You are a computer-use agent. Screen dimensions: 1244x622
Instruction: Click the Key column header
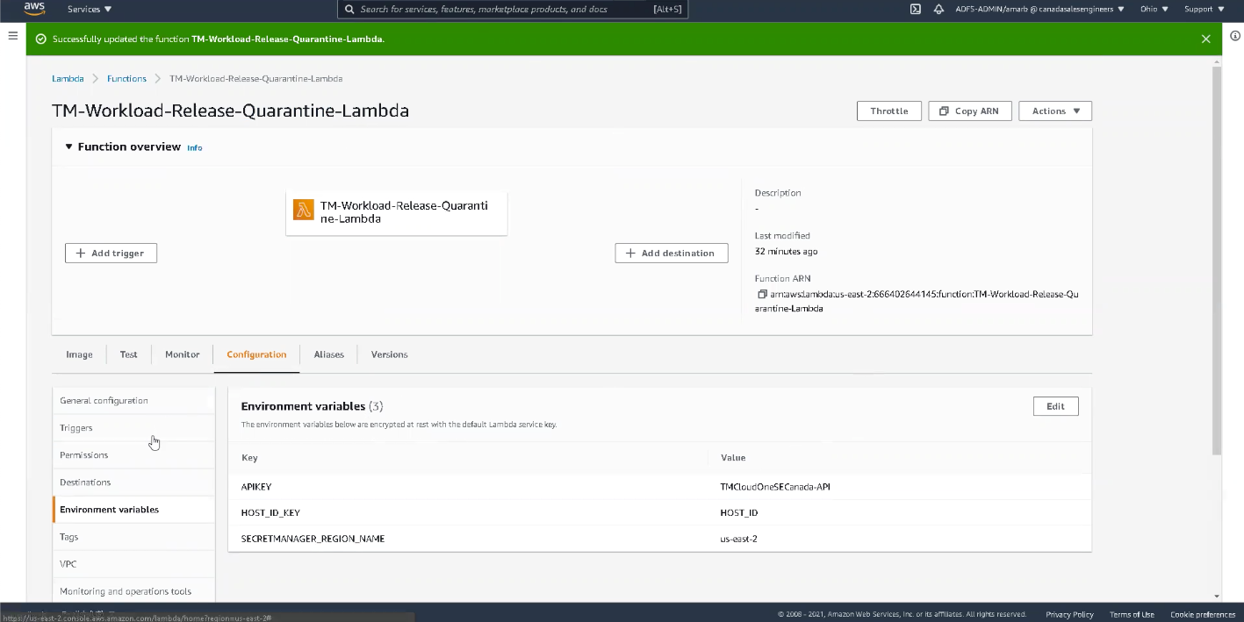(x=249, y=458)
